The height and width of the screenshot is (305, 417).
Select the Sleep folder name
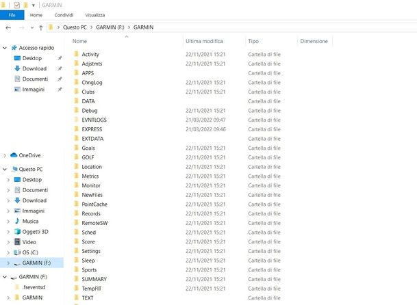pos(88,261)
